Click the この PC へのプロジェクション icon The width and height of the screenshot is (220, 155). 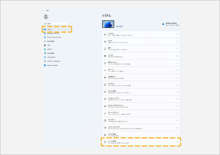(x=105, y=106)
